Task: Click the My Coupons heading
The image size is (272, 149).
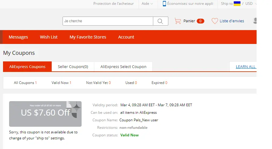Action: point(19,53)
